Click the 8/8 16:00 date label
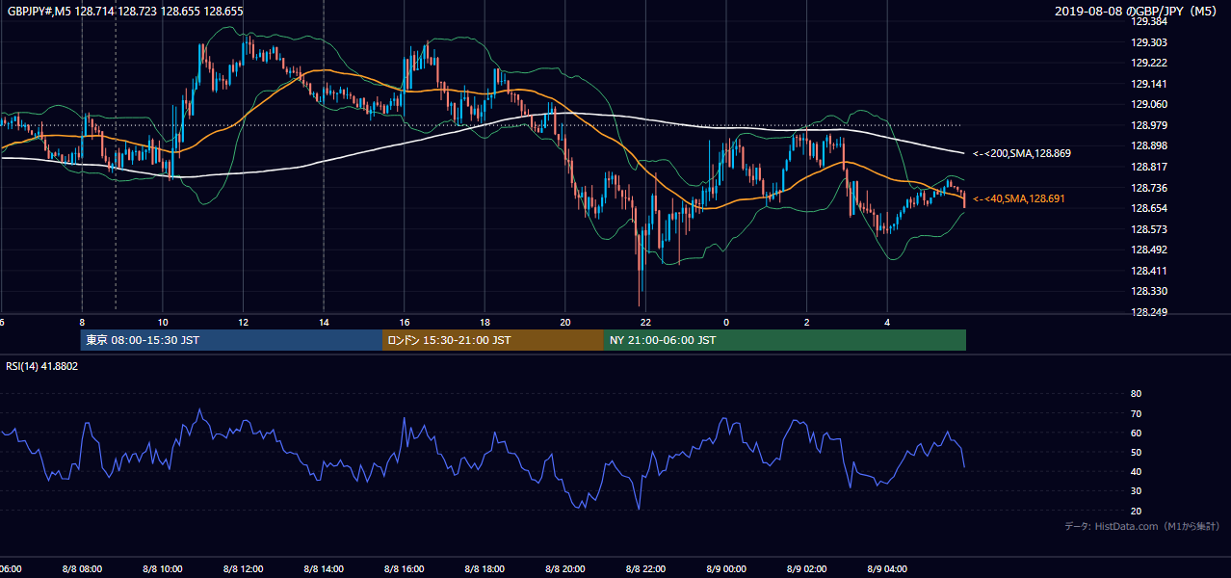 click(405, 569)
